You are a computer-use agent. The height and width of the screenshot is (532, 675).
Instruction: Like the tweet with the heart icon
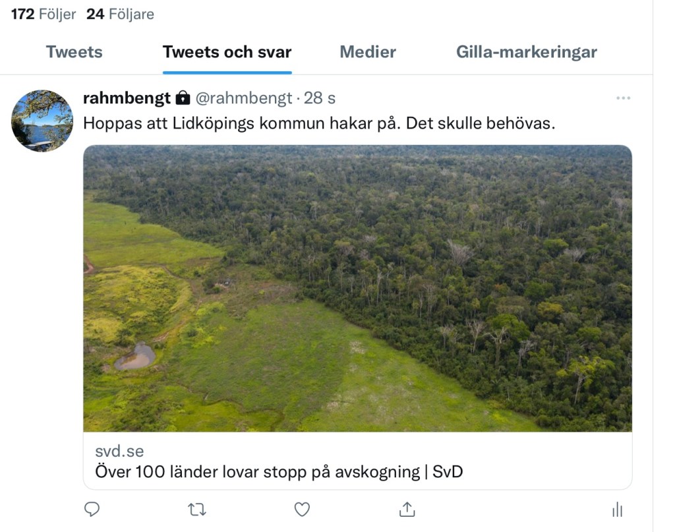tap(302, 510)
